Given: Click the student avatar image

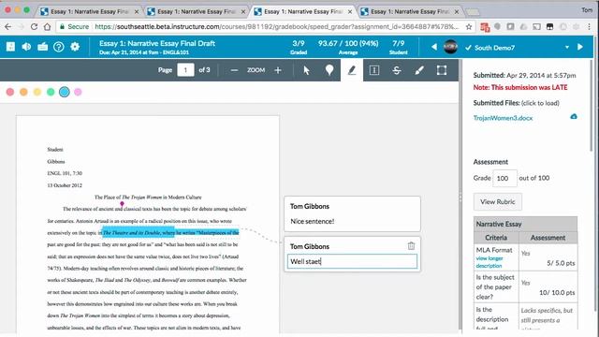Looking at the screenshot, I should coord(450,47).
